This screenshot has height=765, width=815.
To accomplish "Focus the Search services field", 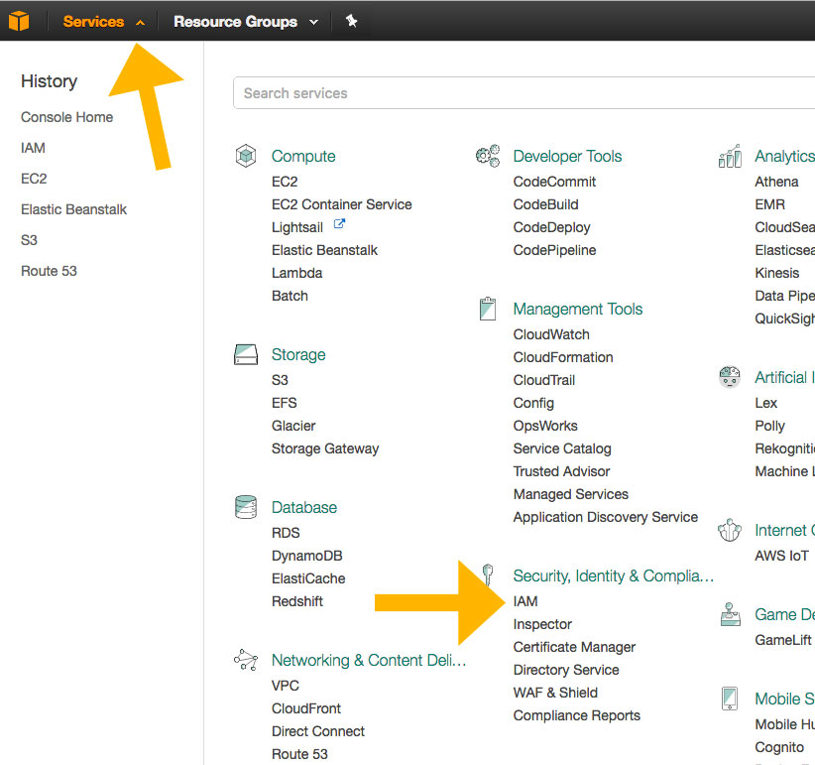I will coord(524,93).
